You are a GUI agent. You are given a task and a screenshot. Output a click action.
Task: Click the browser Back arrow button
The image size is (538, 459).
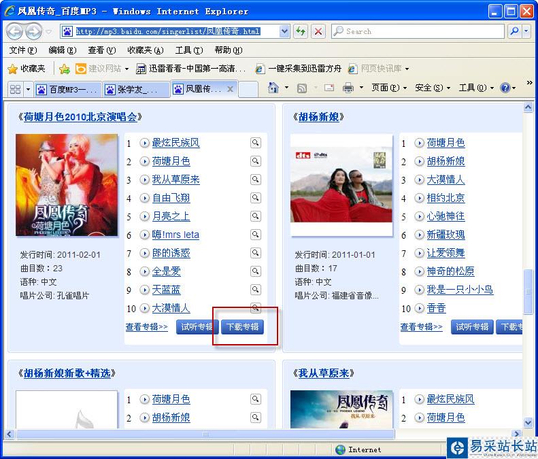14,31
